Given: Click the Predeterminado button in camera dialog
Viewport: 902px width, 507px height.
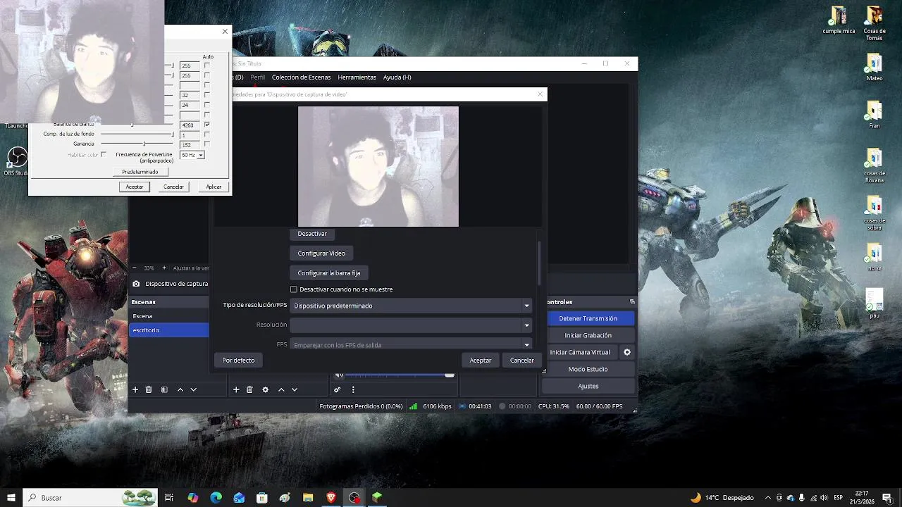Looking at the screenshot, I should pos(140,172).
